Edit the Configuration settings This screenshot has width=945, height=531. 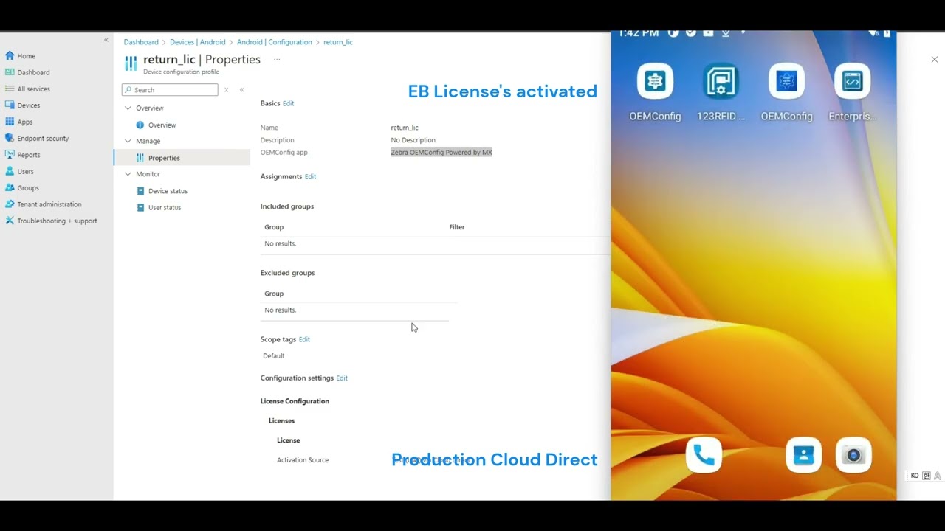(x=341, y=378)
